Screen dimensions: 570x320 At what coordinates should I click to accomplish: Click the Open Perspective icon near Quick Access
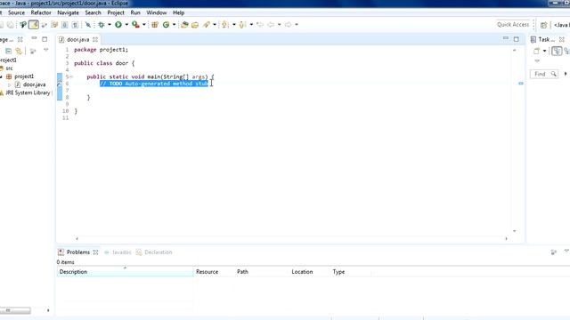pos(543,25)
